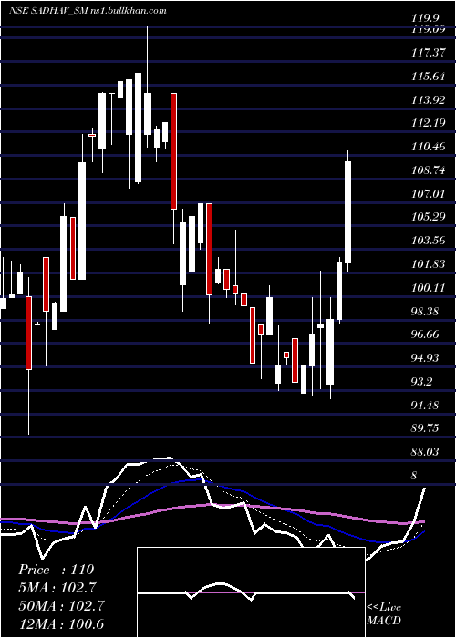Click the 98.38 price axis label
Screen dimensions: 456x638
pos(425,312)
